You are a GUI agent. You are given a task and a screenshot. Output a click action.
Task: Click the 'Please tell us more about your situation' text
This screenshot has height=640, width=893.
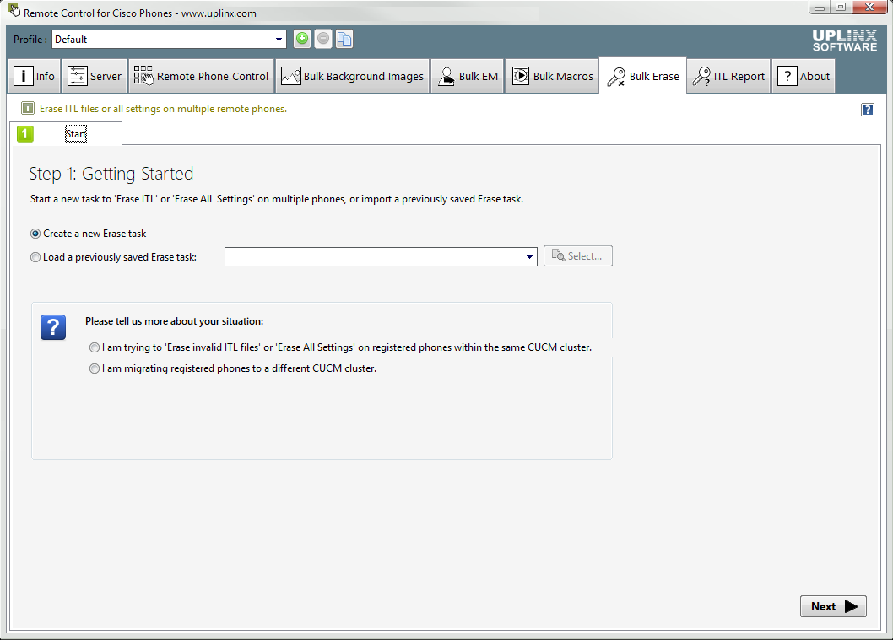tap(174, 321)
